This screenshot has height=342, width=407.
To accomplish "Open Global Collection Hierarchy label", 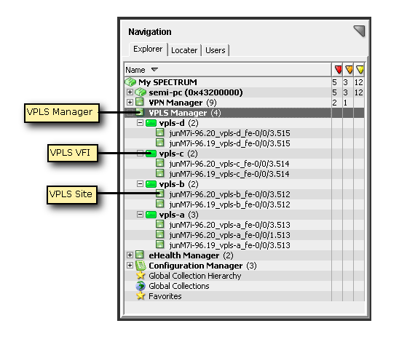I will point(195,276).
